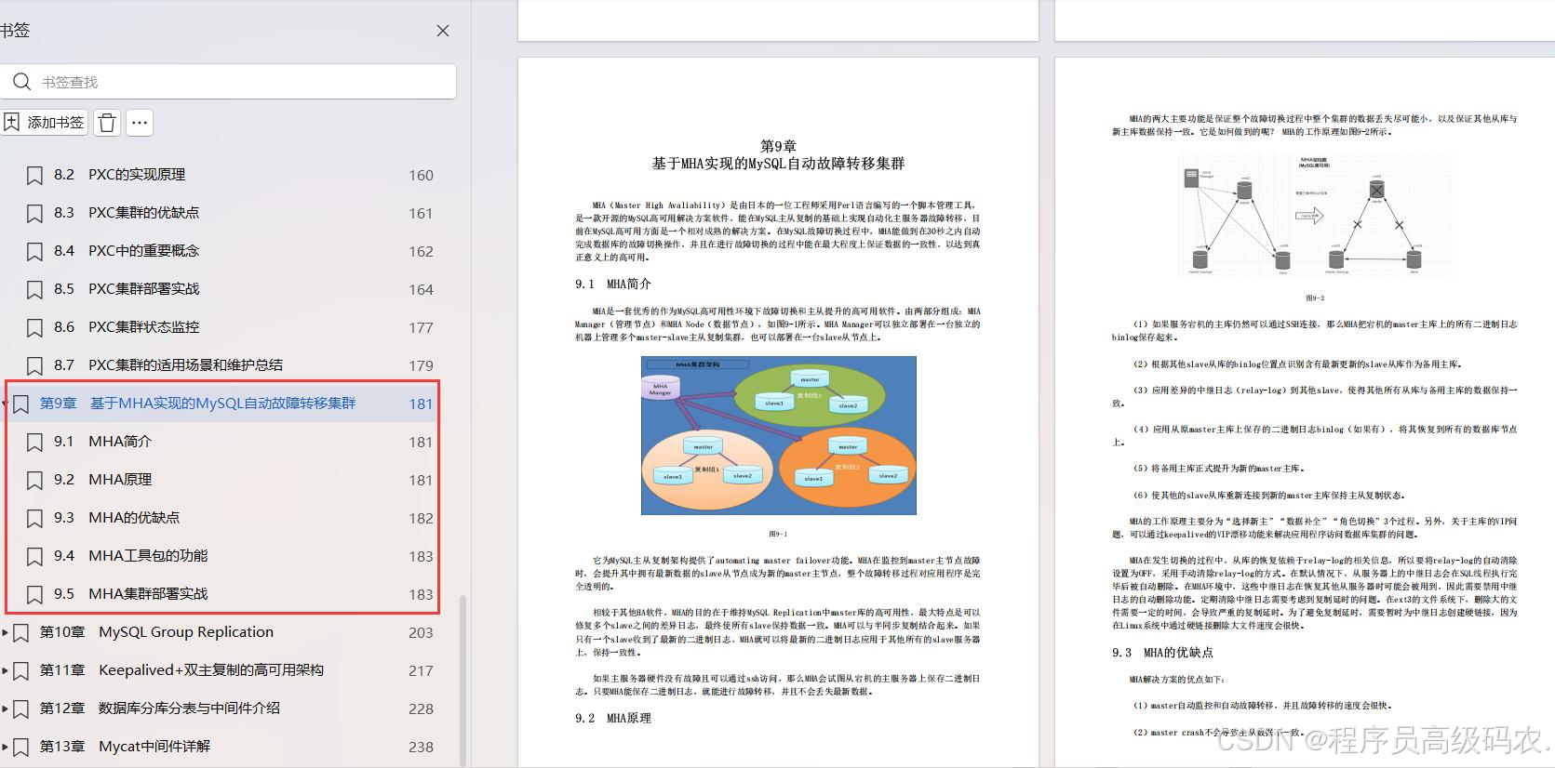Select 9.4 MHA工具包的功能
The image size is (1555, 768).
click(x=130, y=556)
